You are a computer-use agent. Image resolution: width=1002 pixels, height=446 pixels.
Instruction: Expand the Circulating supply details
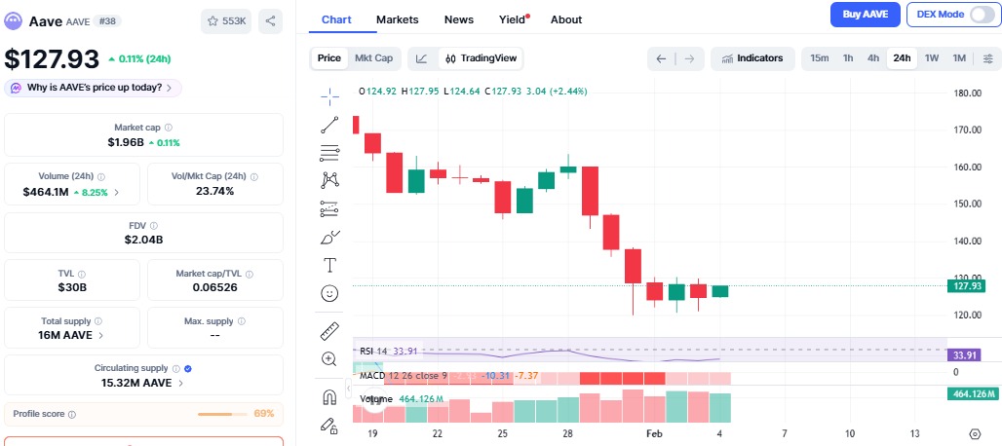click(181, 383)
